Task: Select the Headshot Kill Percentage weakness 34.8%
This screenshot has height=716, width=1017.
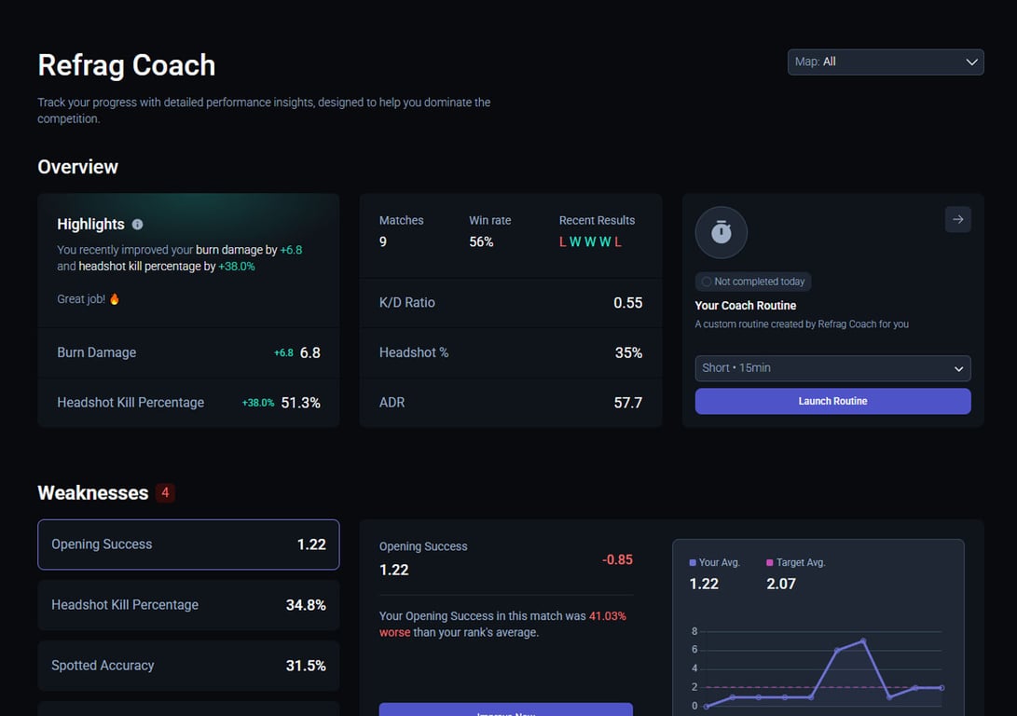Action: click(188, 605)
